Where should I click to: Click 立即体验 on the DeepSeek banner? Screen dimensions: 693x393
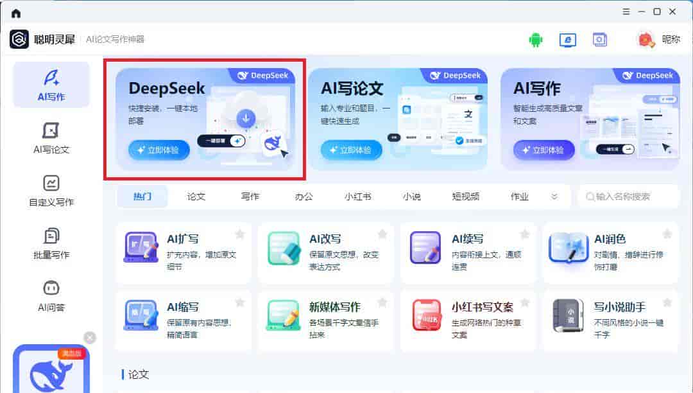[x=159, y=150]
